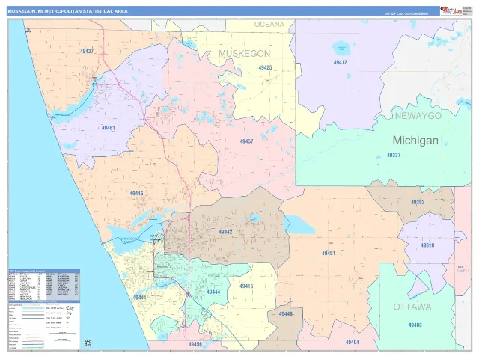
Task: Click the OTTAWA county label
Action: 412,307
